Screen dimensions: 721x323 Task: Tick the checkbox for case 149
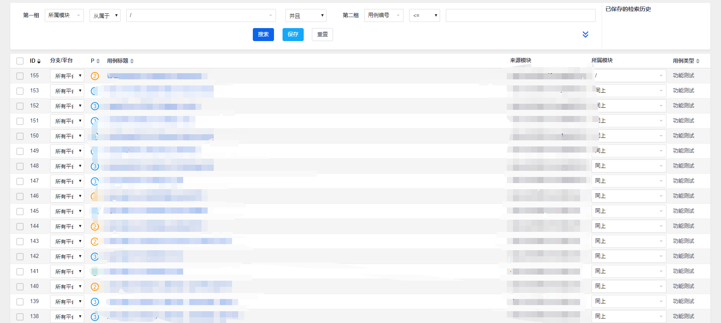tap(20, 151)
